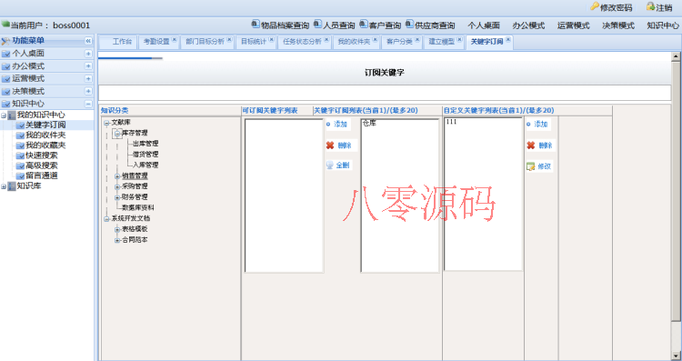Viewport: 682px width, 361px height.
Task: Close the 关键字订阅 tab
Action: pyautogui.click(x=508, y=39)
